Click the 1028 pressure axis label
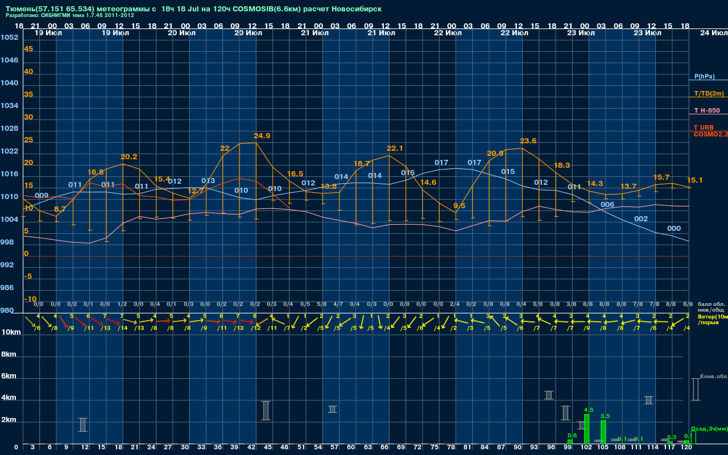 9,129
